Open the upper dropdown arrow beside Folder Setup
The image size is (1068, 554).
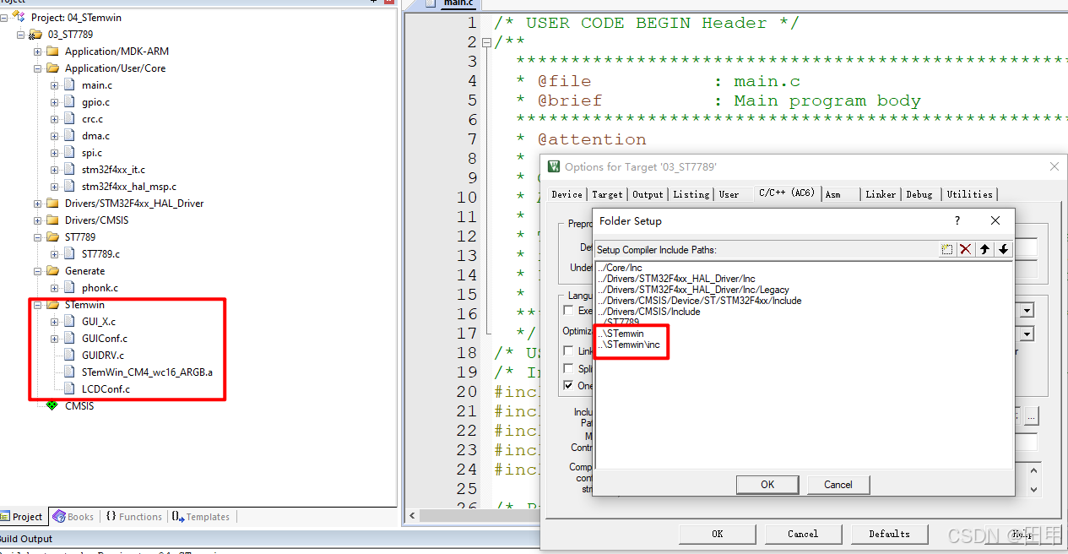click(1027, 312)
